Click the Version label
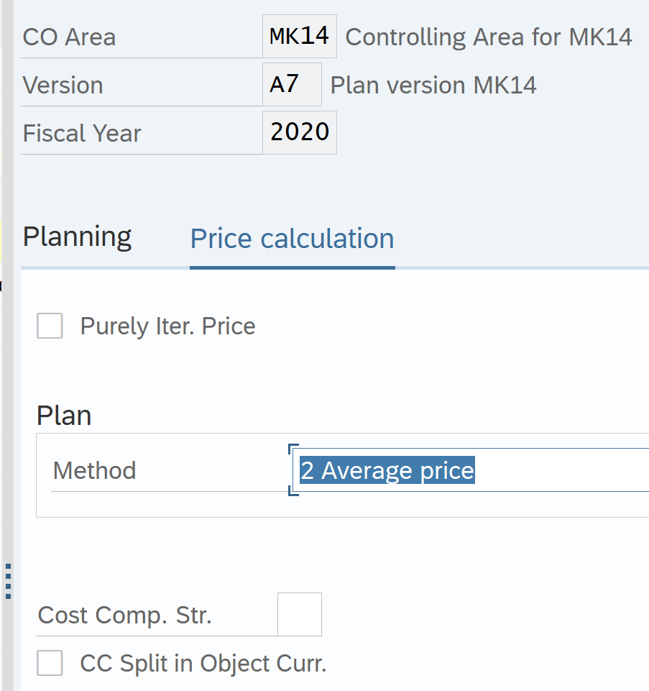649x691 pixels. (x=63, y=86)
